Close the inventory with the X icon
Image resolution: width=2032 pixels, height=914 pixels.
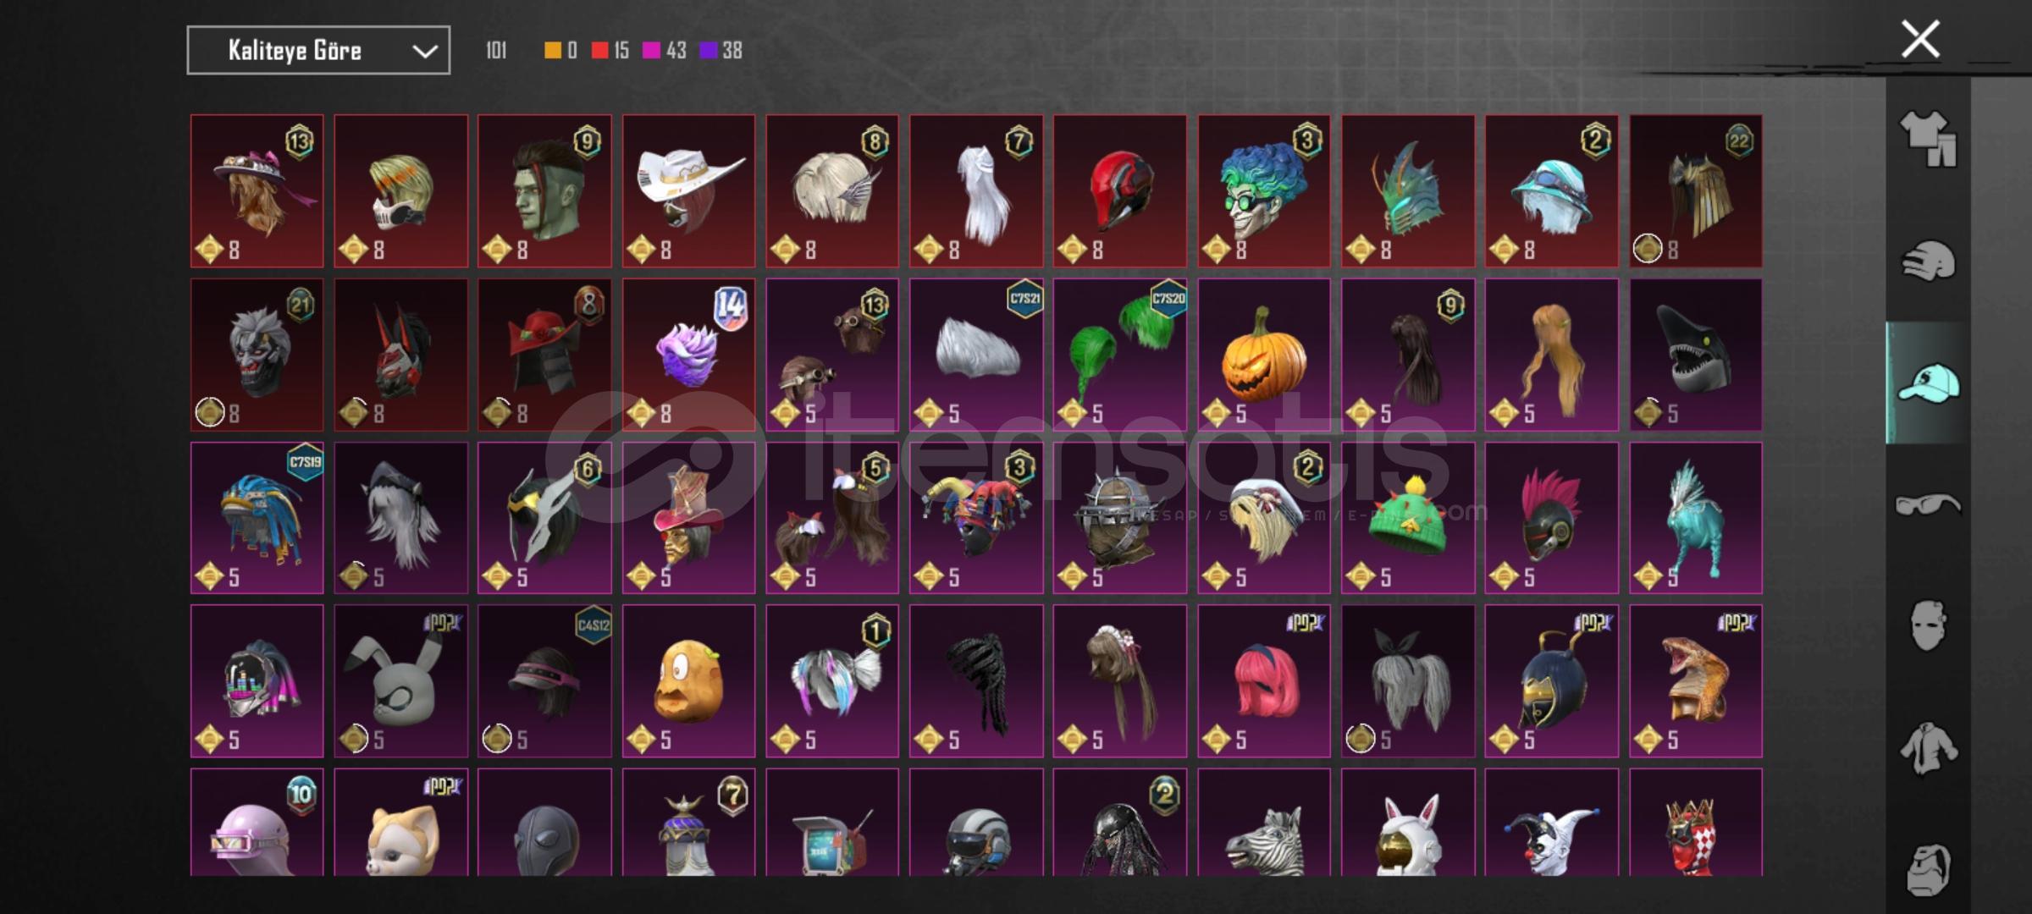[x=1919, y=39]
